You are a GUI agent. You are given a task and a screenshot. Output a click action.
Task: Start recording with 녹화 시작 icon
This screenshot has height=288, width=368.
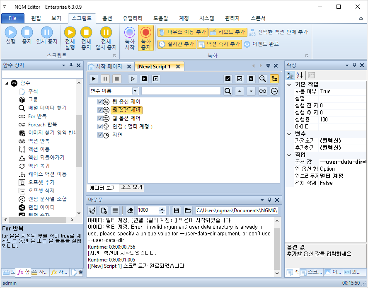(x=130, y=32)
